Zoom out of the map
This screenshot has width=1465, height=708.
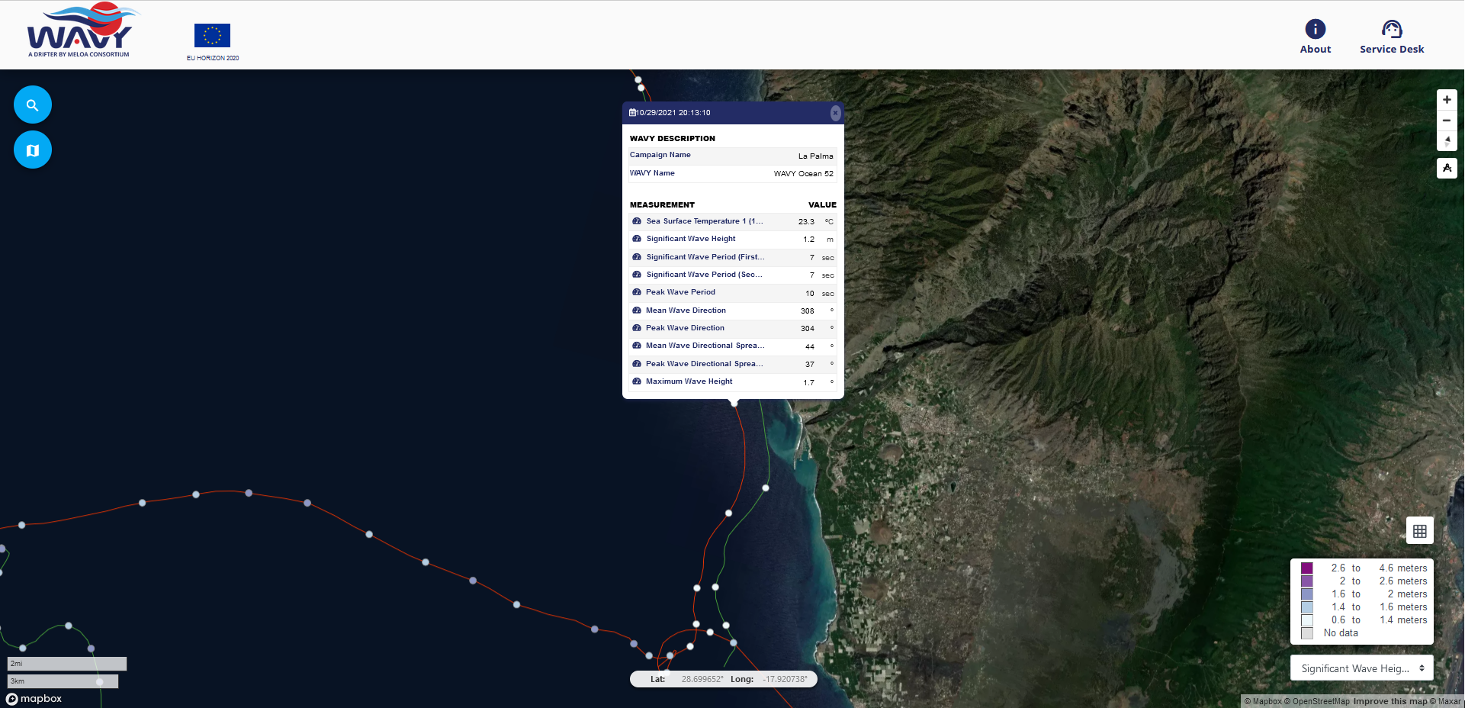(1447, 121)
